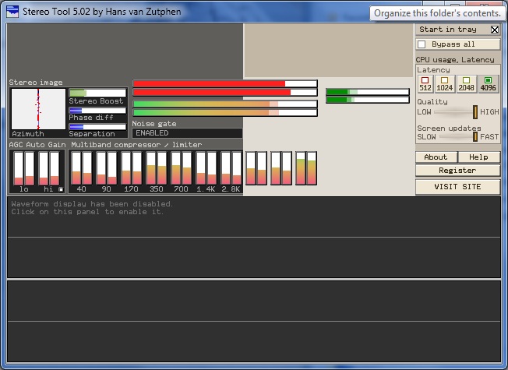Open the Help page
The image size is (508, 370).
click(x=479, y=157)
